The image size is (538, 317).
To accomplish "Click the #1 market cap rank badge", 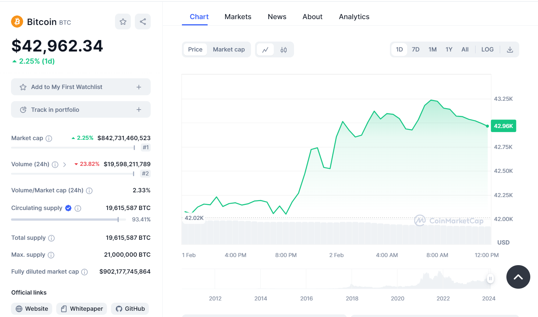I will click(146, 147).
